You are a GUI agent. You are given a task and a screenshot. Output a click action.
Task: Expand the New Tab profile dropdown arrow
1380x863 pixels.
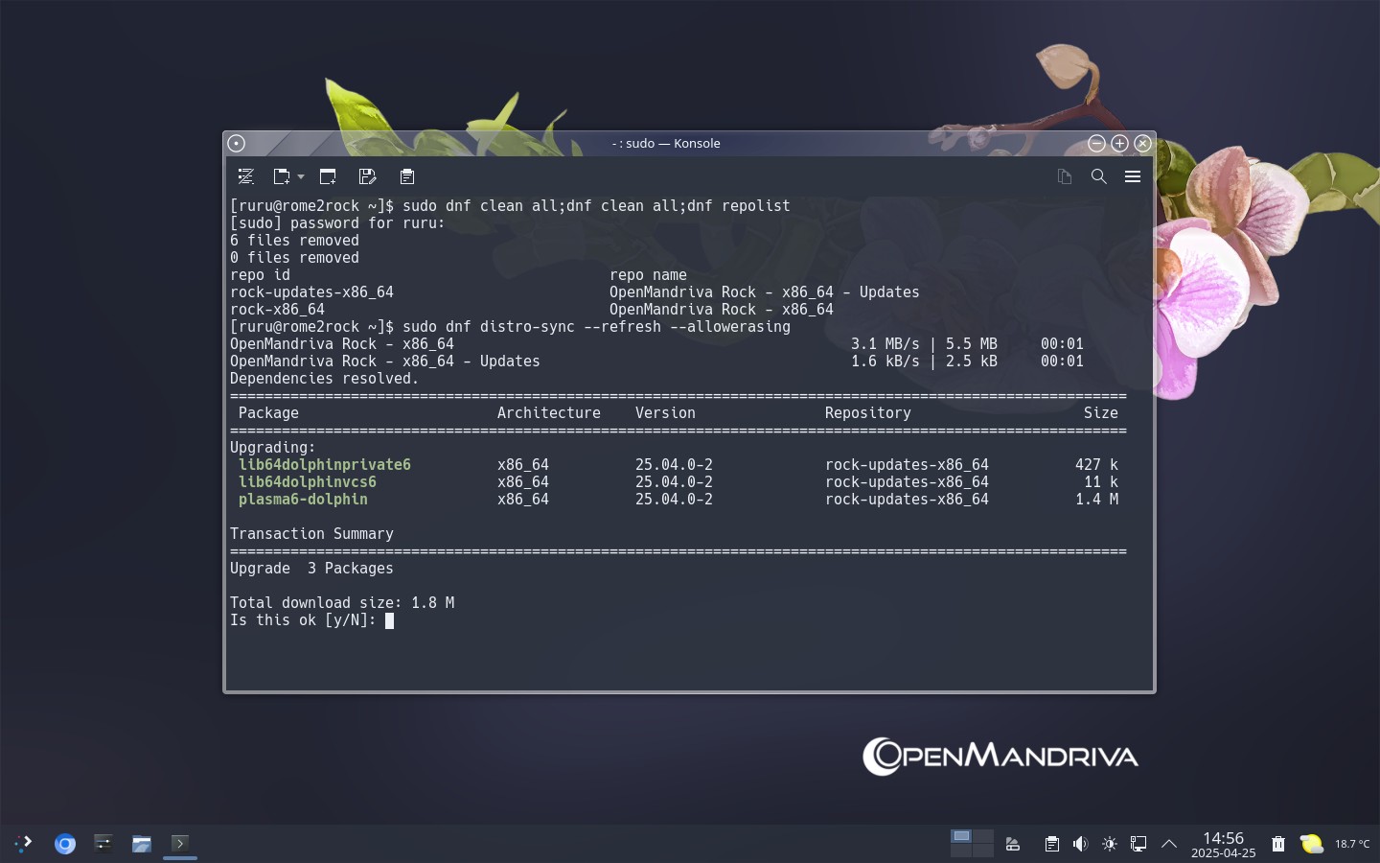point(301,176)
